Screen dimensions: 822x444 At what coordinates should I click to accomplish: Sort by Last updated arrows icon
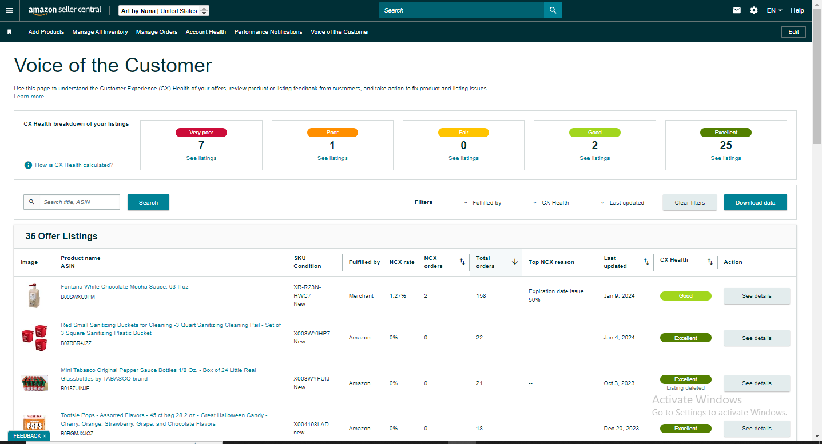tap(646, 262)
